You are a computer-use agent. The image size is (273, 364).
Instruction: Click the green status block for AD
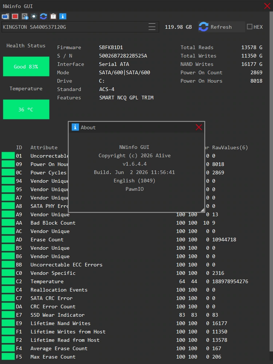8,240
